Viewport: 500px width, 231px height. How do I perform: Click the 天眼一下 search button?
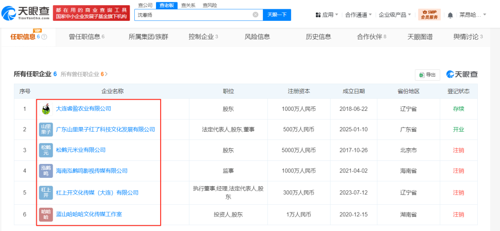click(x=277, y=15)
